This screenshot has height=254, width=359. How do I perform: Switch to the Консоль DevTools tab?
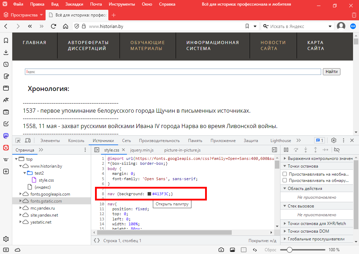coord(76,141)
